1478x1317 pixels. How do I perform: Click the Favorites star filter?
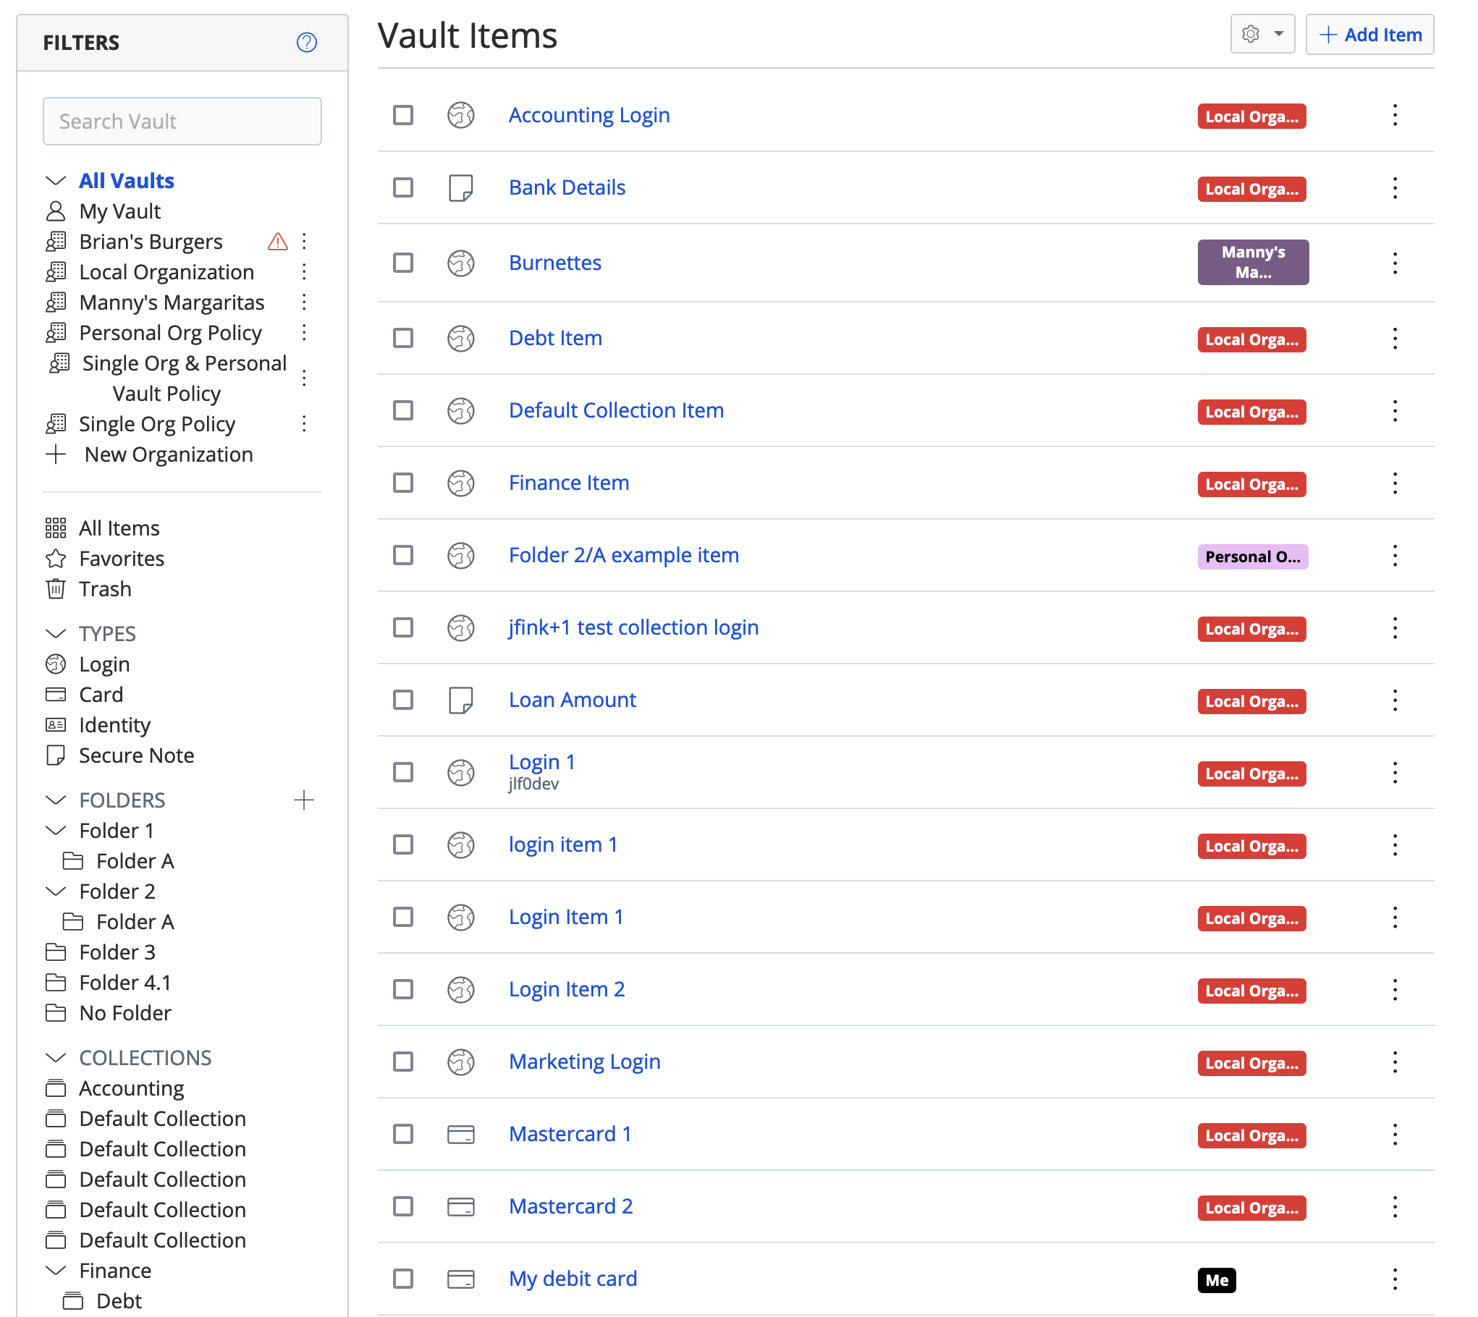(x=56, y=559)
